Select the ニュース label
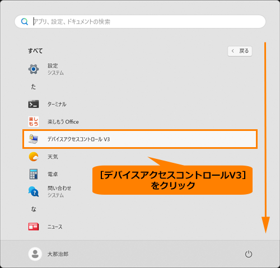The image size is (280, 268). [55, 227]
